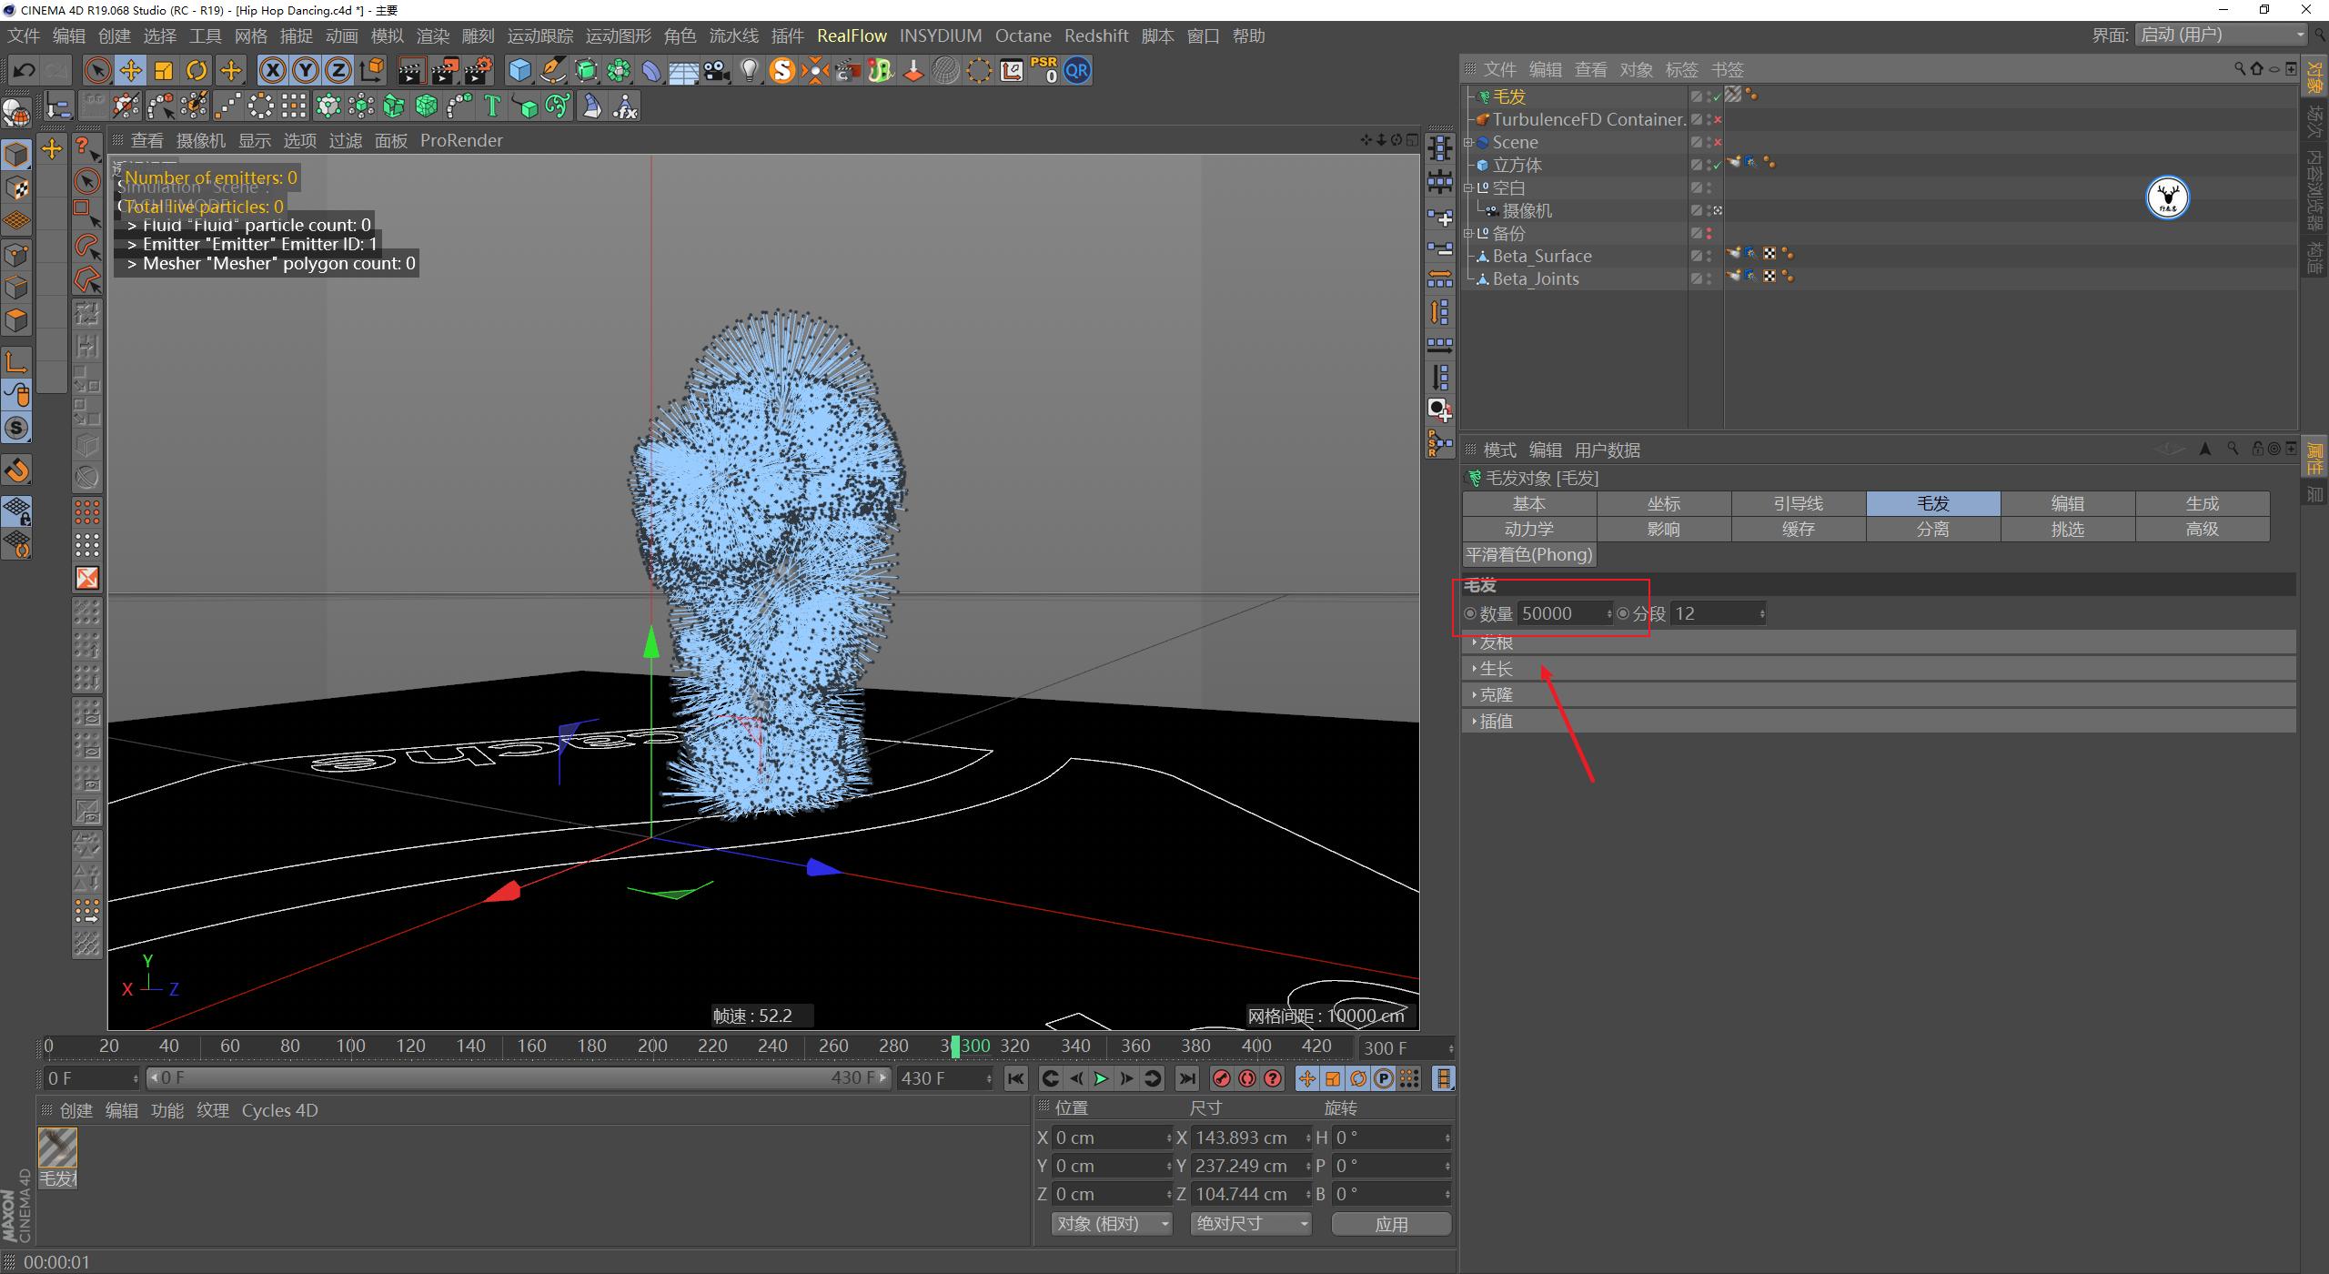
Task: Select the spline pen tool
Action: [x=553, y=70]
